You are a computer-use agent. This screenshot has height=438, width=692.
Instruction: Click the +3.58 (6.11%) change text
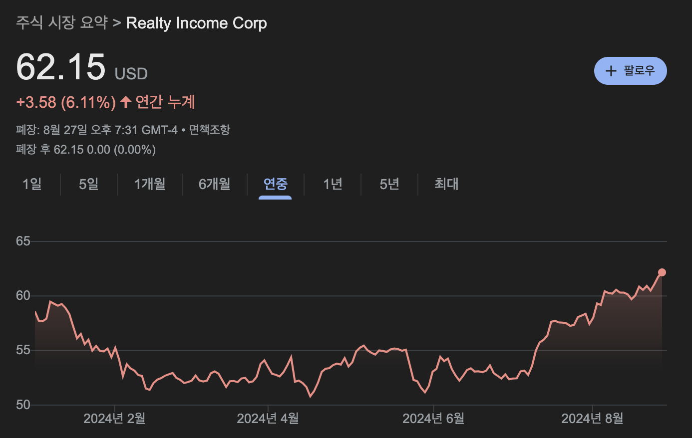[x=66, y=102]
